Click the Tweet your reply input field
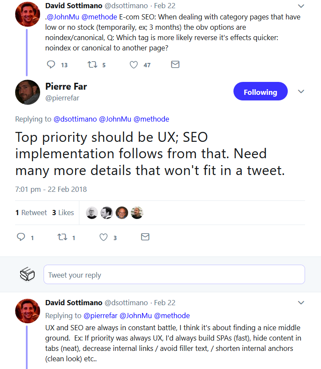The image size is (321, 369). coord(174,274)
